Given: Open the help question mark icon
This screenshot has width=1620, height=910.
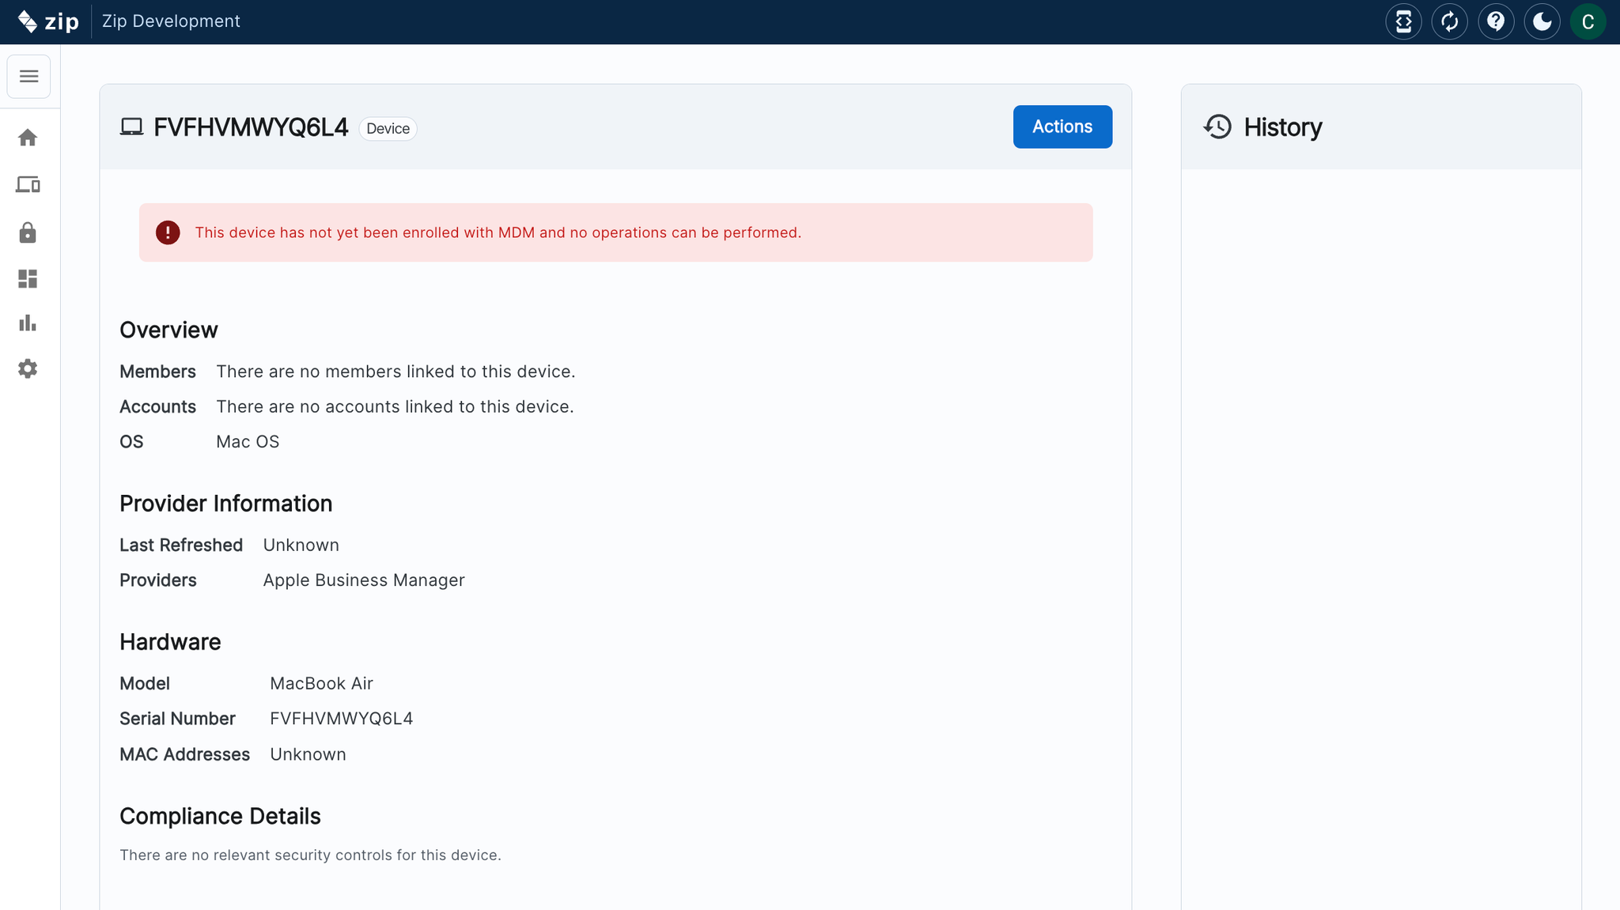Looking at the screenshot, I should point(1495,21).
